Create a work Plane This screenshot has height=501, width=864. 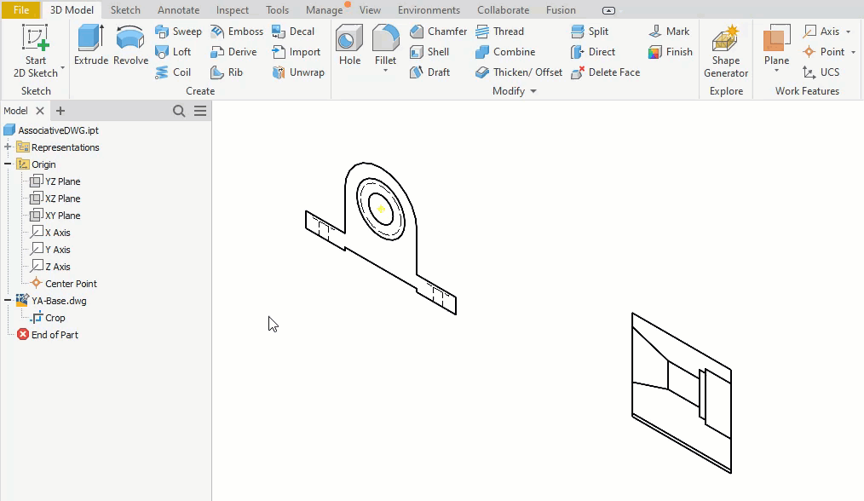click(776, 44)
